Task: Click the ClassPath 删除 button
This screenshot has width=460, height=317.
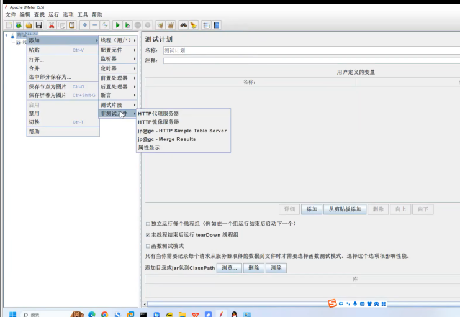Action: pyautogui.click(x=254, y=268)
